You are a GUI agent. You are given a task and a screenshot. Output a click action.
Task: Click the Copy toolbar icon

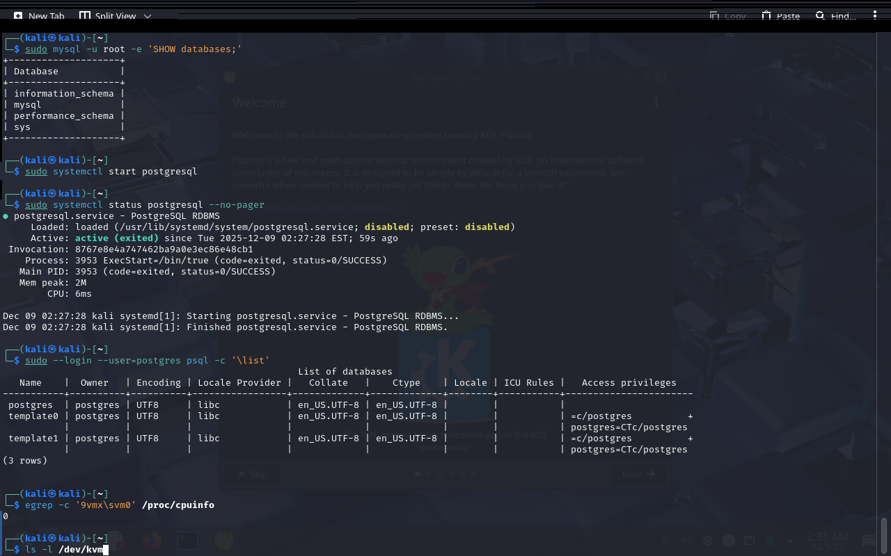727,16
